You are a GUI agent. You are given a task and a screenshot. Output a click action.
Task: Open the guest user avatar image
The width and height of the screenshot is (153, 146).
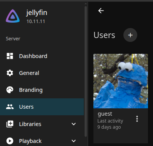[121, 81]
